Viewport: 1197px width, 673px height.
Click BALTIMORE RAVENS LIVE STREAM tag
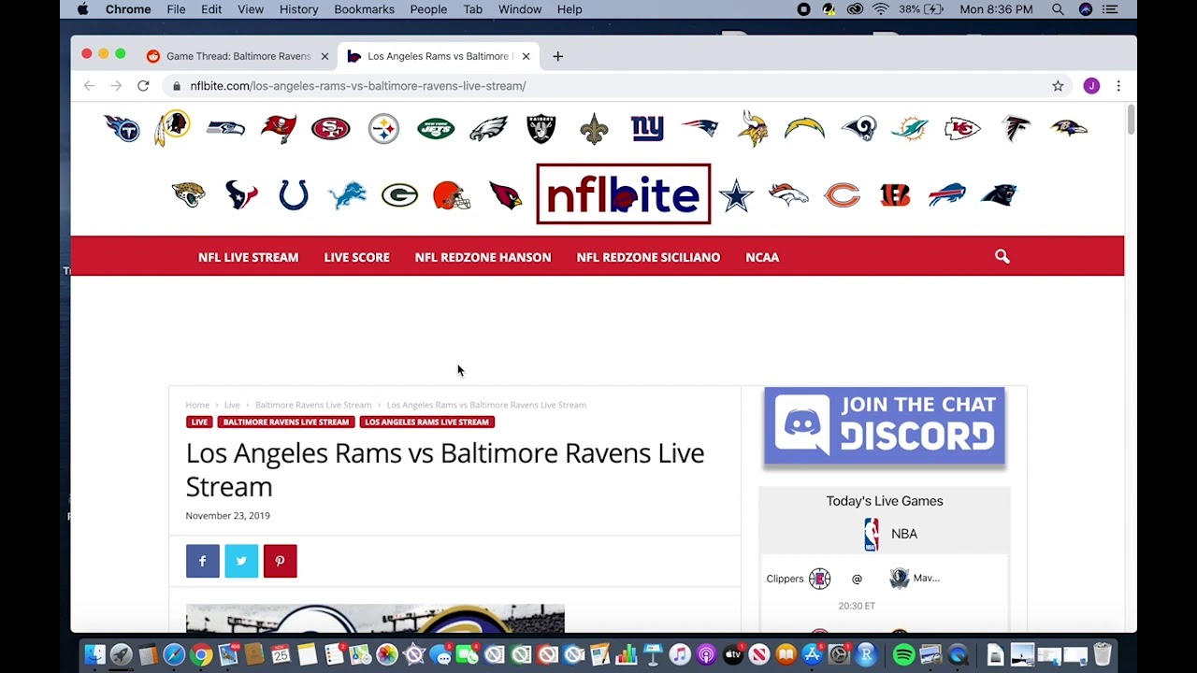tap(286, 422)
